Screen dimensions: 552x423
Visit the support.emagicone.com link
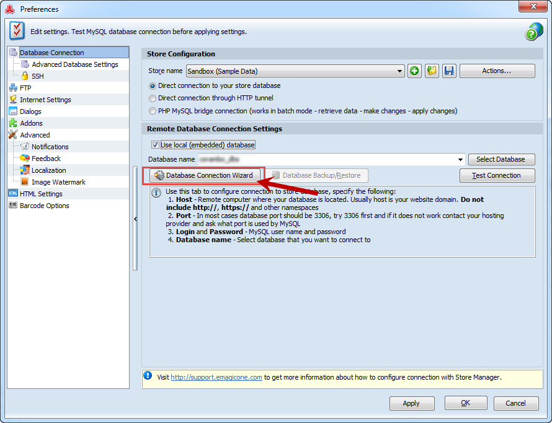(216, 377)
